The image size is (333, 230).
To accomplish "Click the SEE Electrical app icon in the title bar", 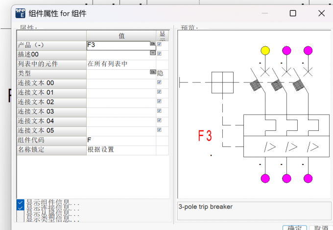I will coord(21,13).
